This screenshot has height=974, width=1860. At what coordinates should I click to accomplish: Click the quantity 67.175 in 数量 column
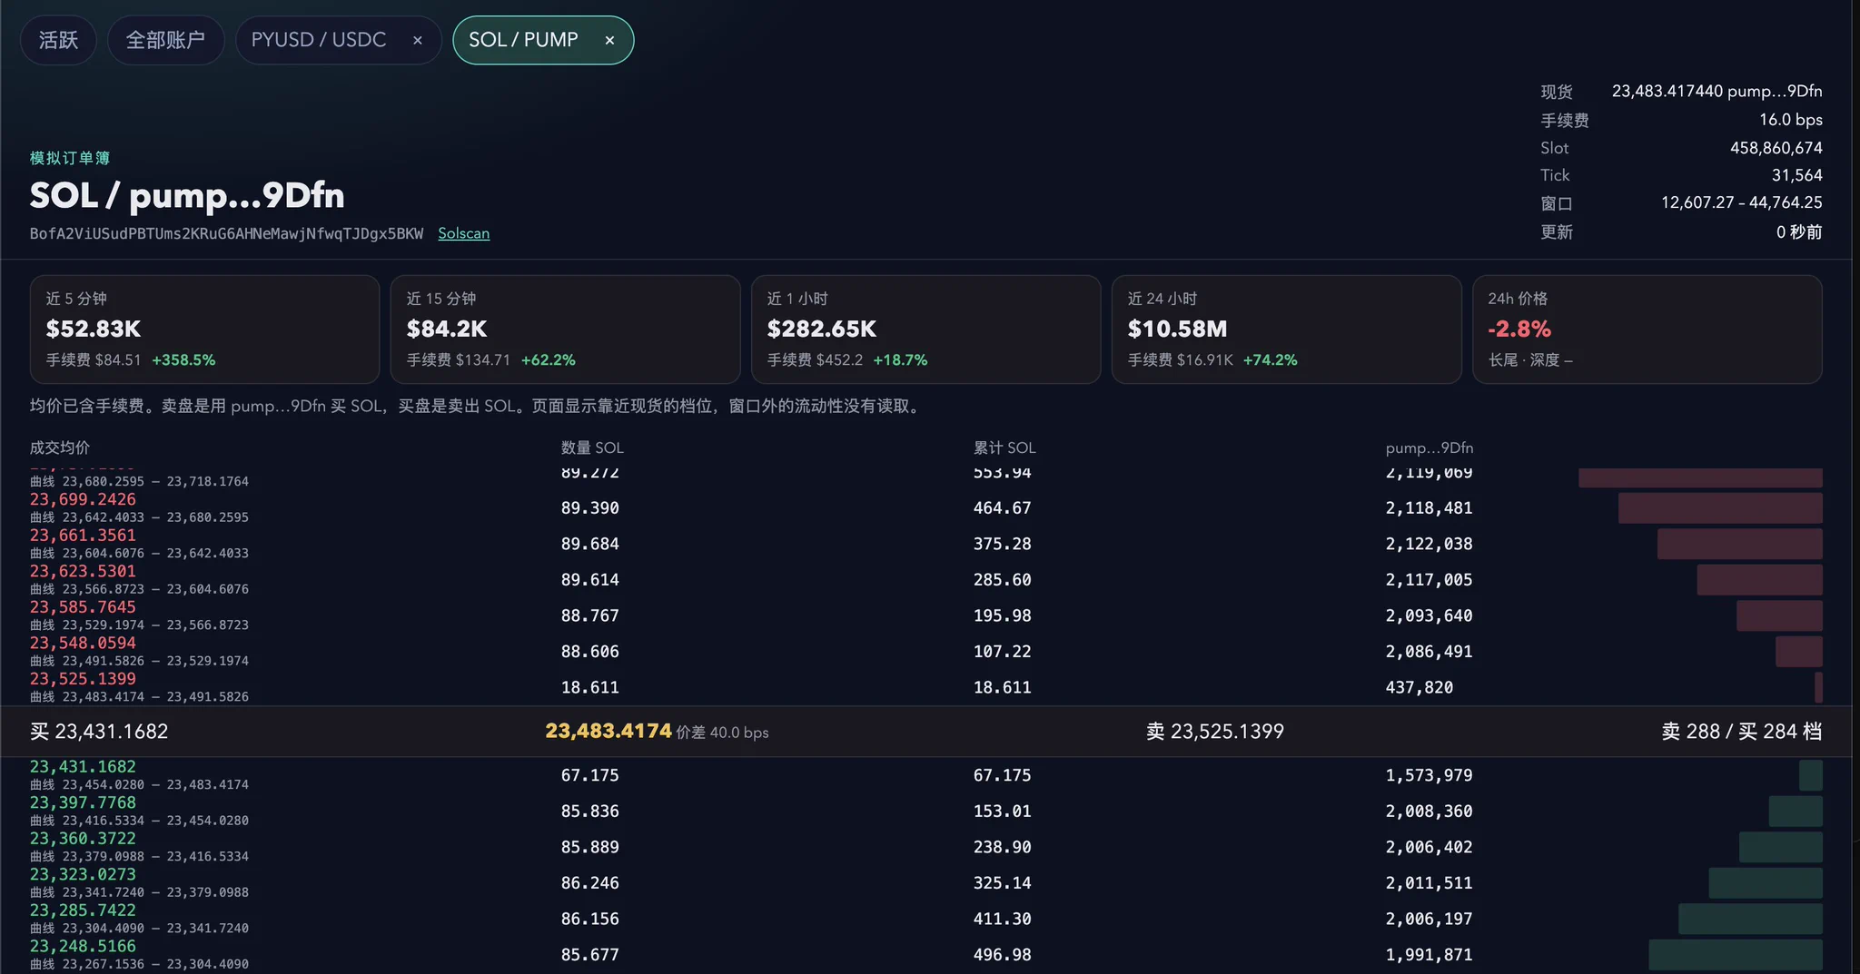pos(590,775)
